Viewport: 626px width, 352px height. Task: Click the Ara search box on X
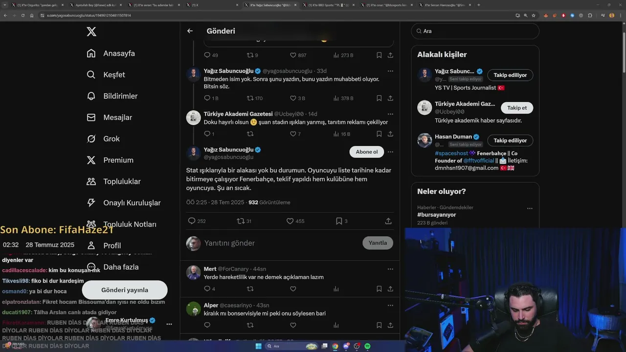[475, 31]
